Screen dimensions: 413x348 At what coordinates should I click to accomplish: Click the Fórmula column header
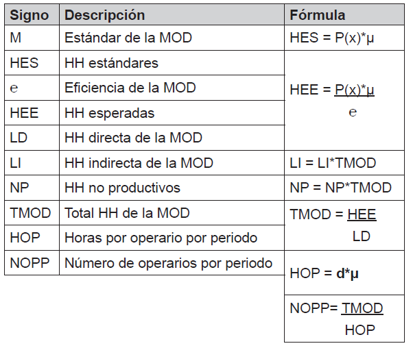point(318,15)
